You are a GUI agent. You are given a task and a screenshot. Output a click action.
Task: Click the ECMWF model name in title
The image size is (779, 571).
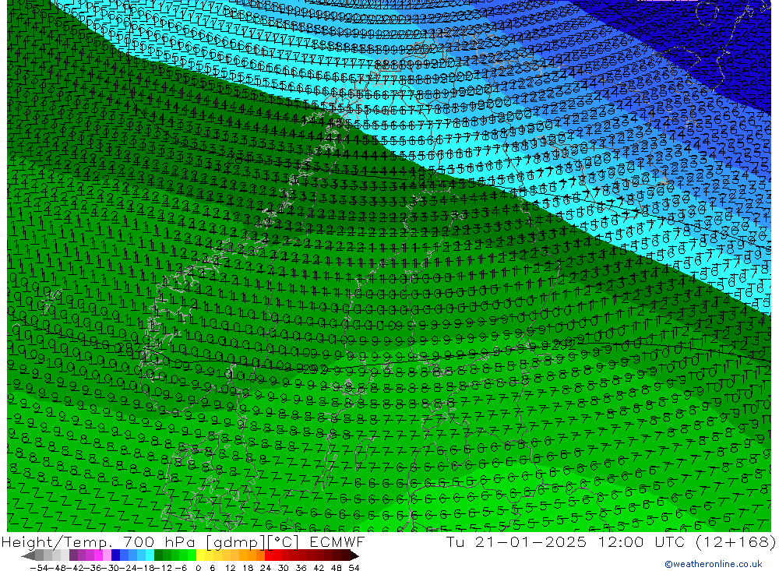[x=337, y=541]
